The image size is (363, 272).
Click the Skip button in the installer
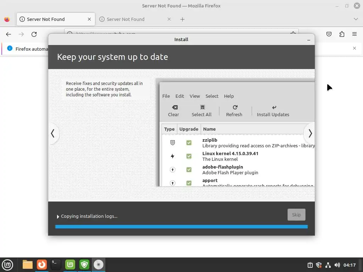point(296,215)
